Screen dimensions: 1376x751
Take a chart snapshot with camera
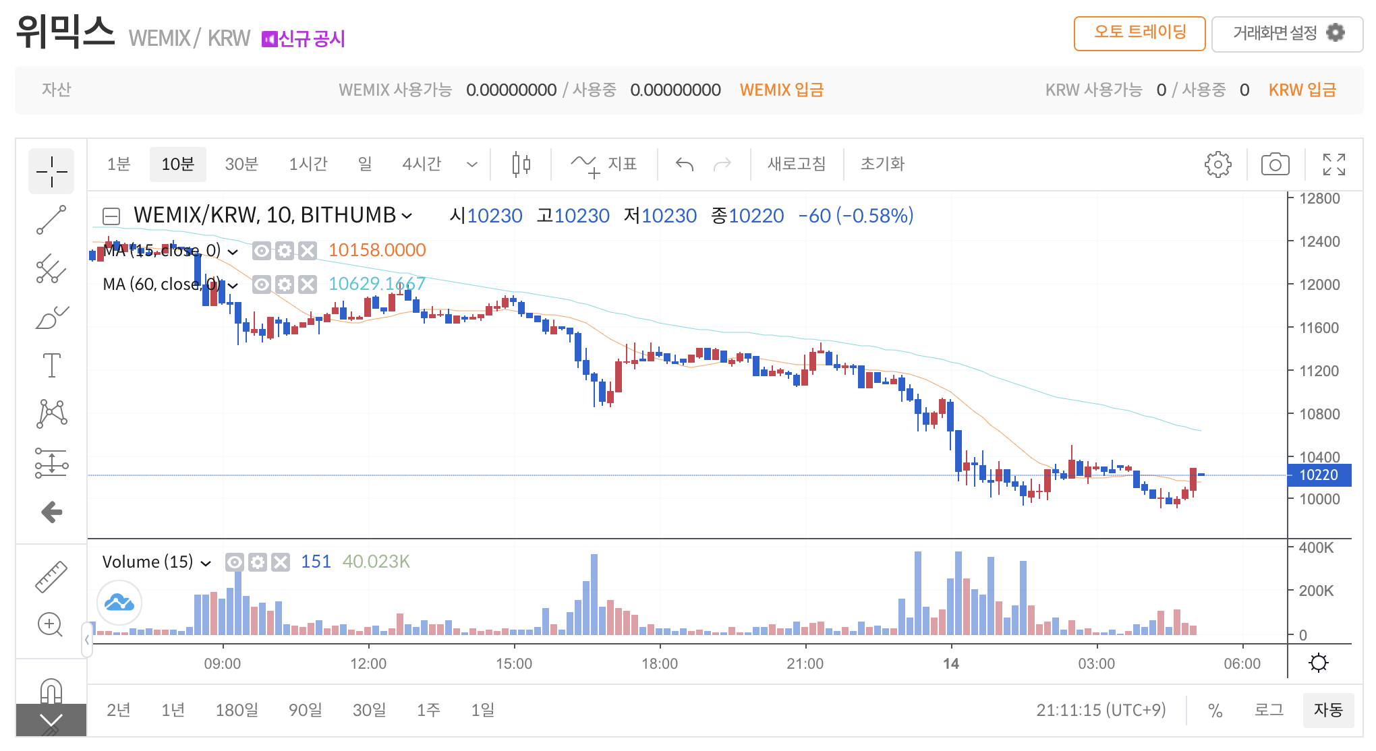tap(1275, 164)
